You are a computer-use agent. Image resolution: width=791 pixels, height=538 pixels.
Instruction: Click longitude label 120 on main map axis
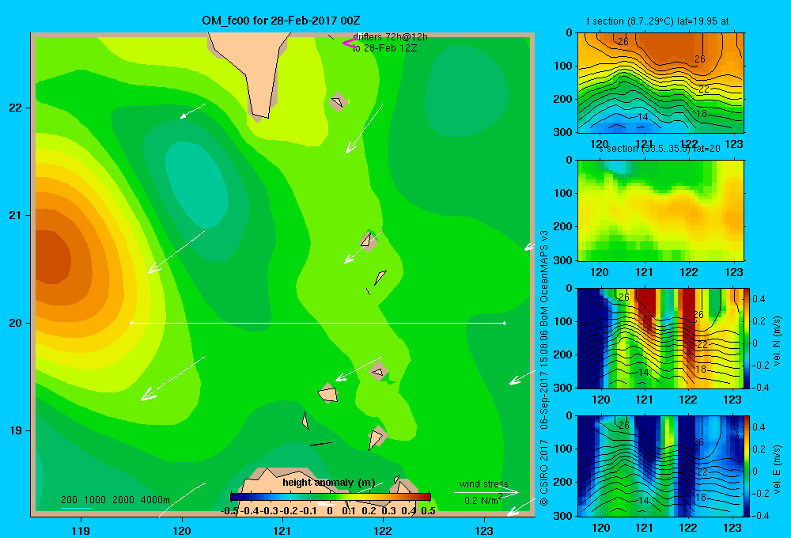click(182, 530)
